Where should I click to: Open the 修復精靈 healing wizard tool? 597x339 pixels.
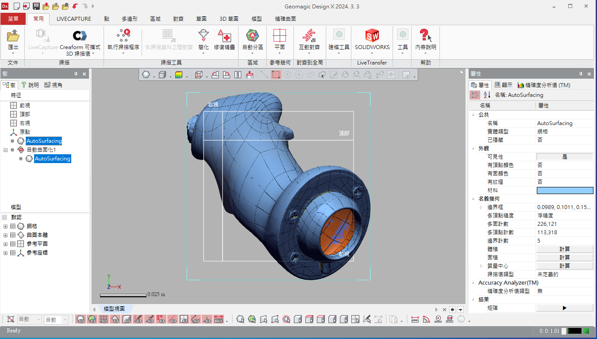click(224, 40)
